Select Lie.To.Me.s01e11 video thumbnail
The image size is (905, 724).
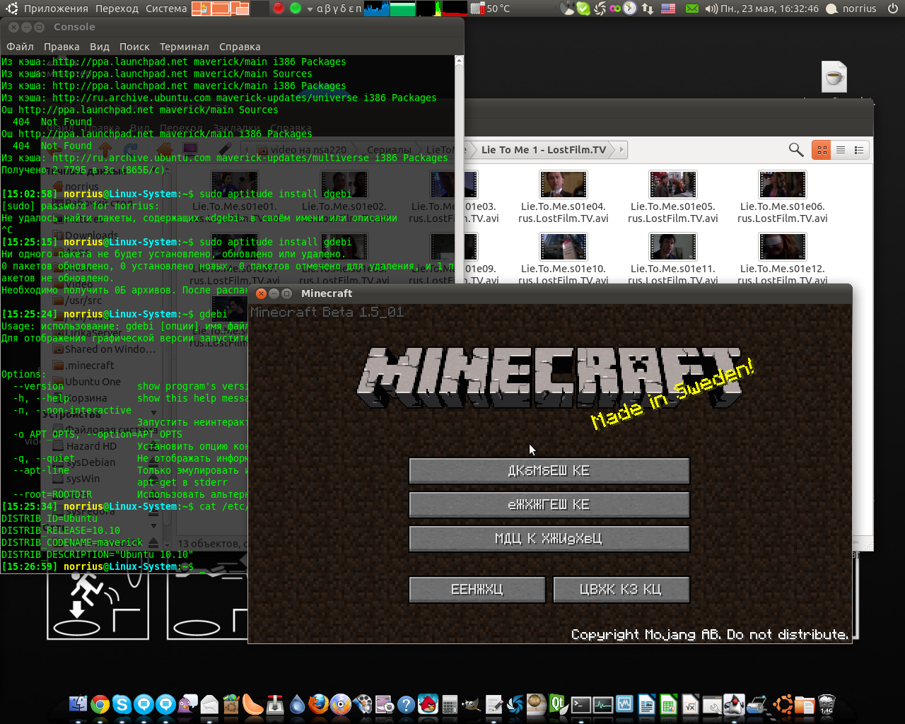coord(672,247)
